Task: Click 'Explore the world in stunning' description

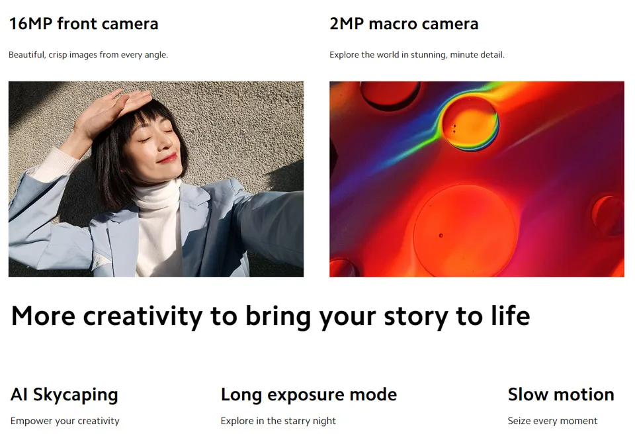Action: coord(417,55)
